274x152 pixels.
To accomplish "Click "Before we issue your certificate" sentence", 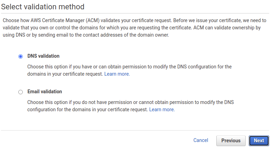I will tap(207, 20).
